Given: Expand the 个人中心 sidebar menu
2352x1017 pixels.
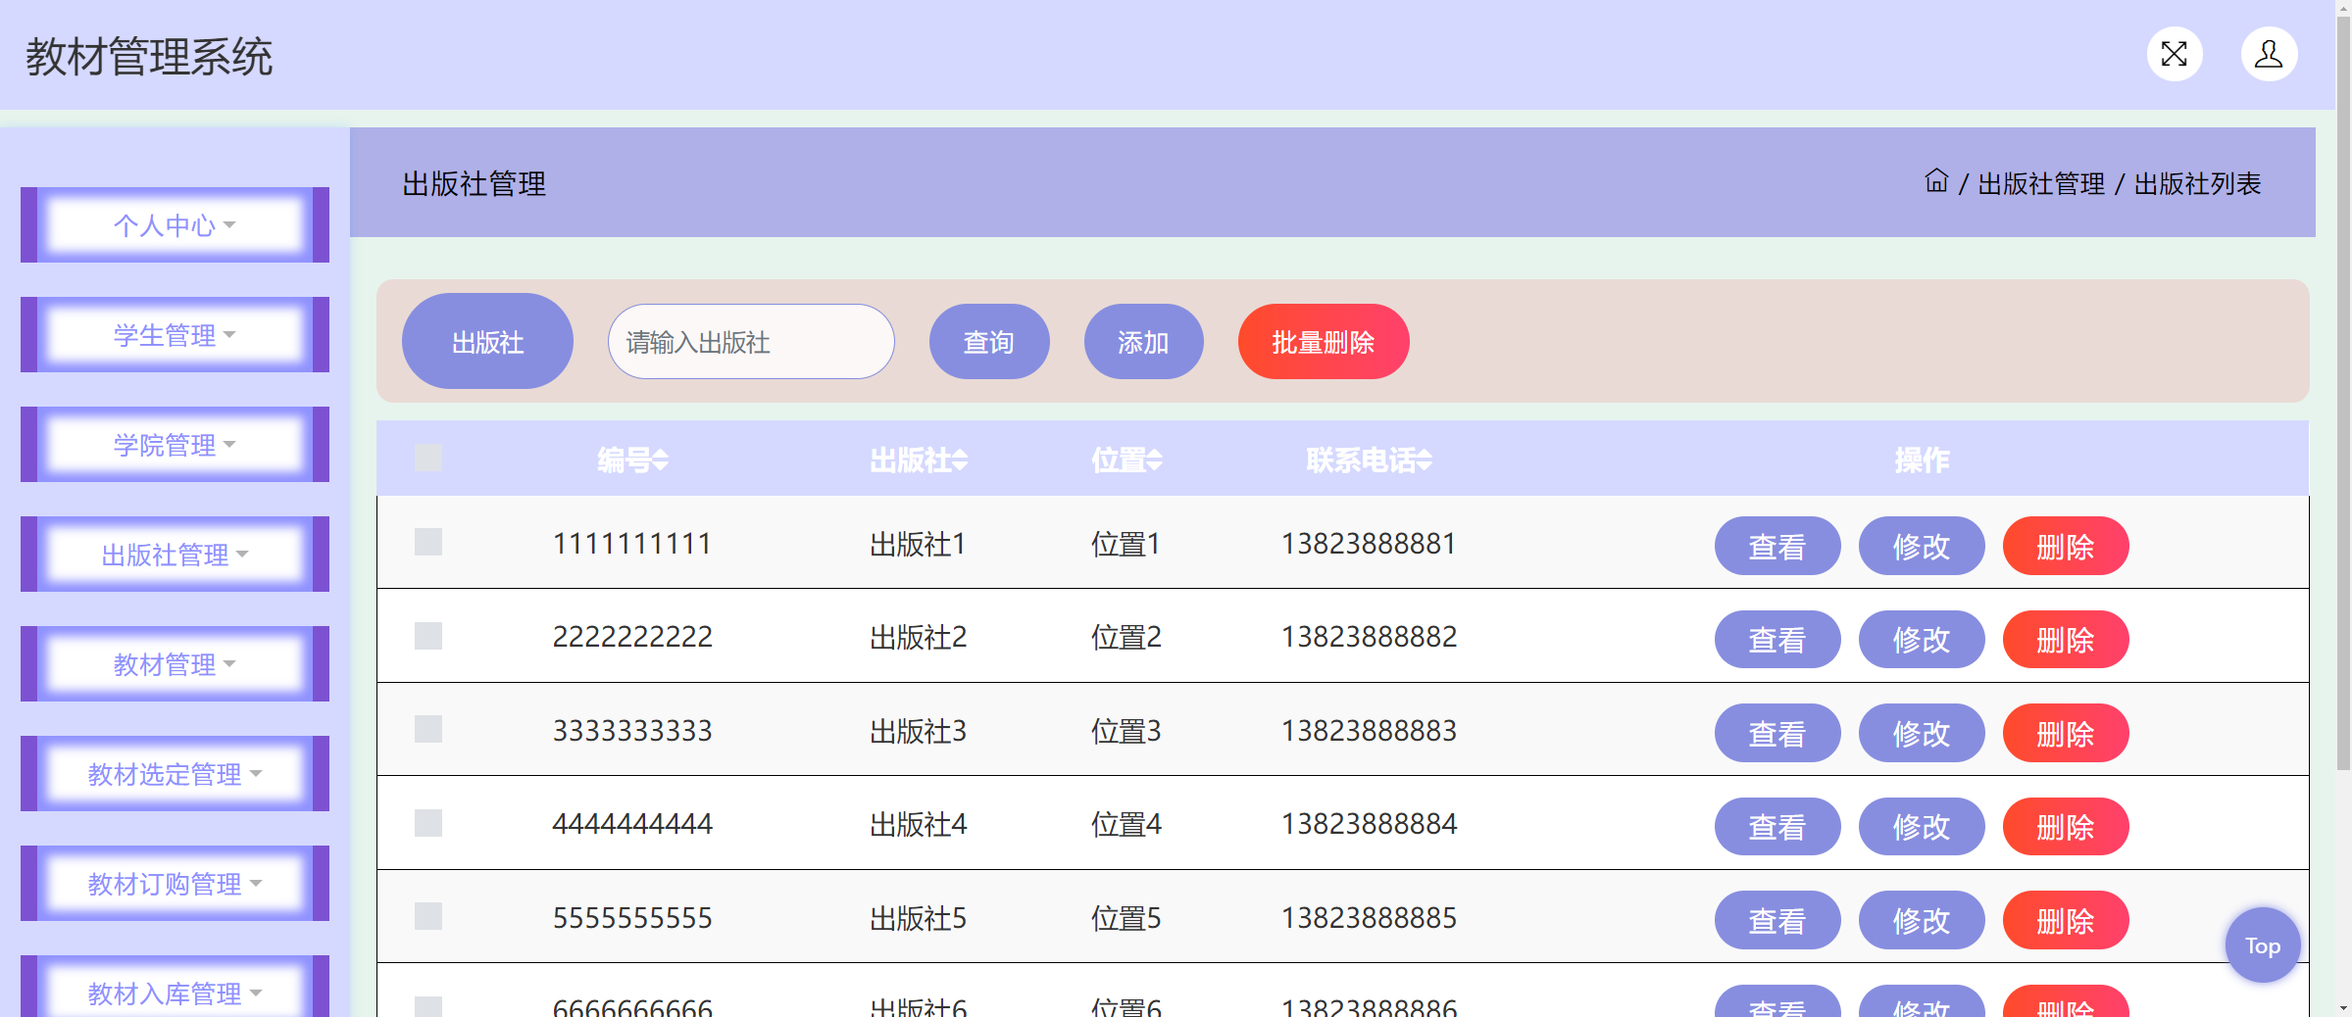Looking at the screenshot, I should tap(175, 225).
